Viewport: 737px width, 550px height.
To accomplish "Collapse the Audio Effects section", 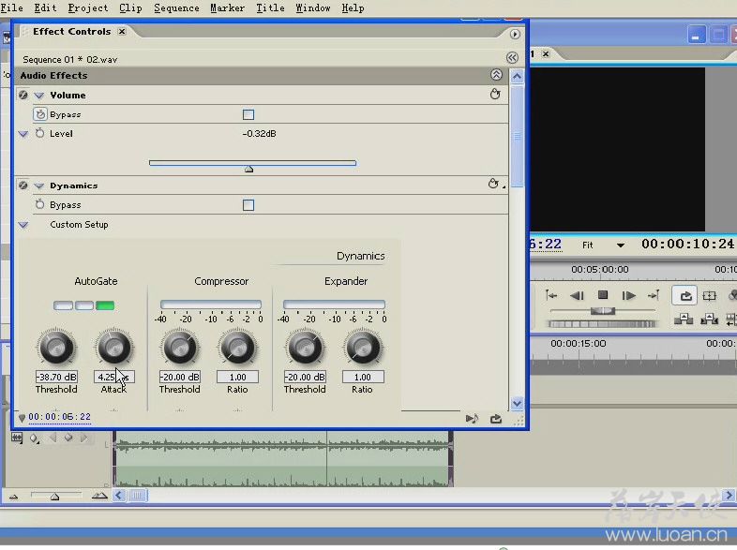I will coord(496,75).
